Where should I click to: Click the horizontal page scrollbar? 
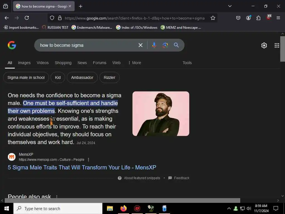point(122,200)
